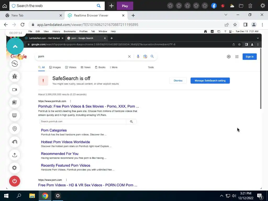
Task: Open Google search Tools button
Action: pos(151,67)
